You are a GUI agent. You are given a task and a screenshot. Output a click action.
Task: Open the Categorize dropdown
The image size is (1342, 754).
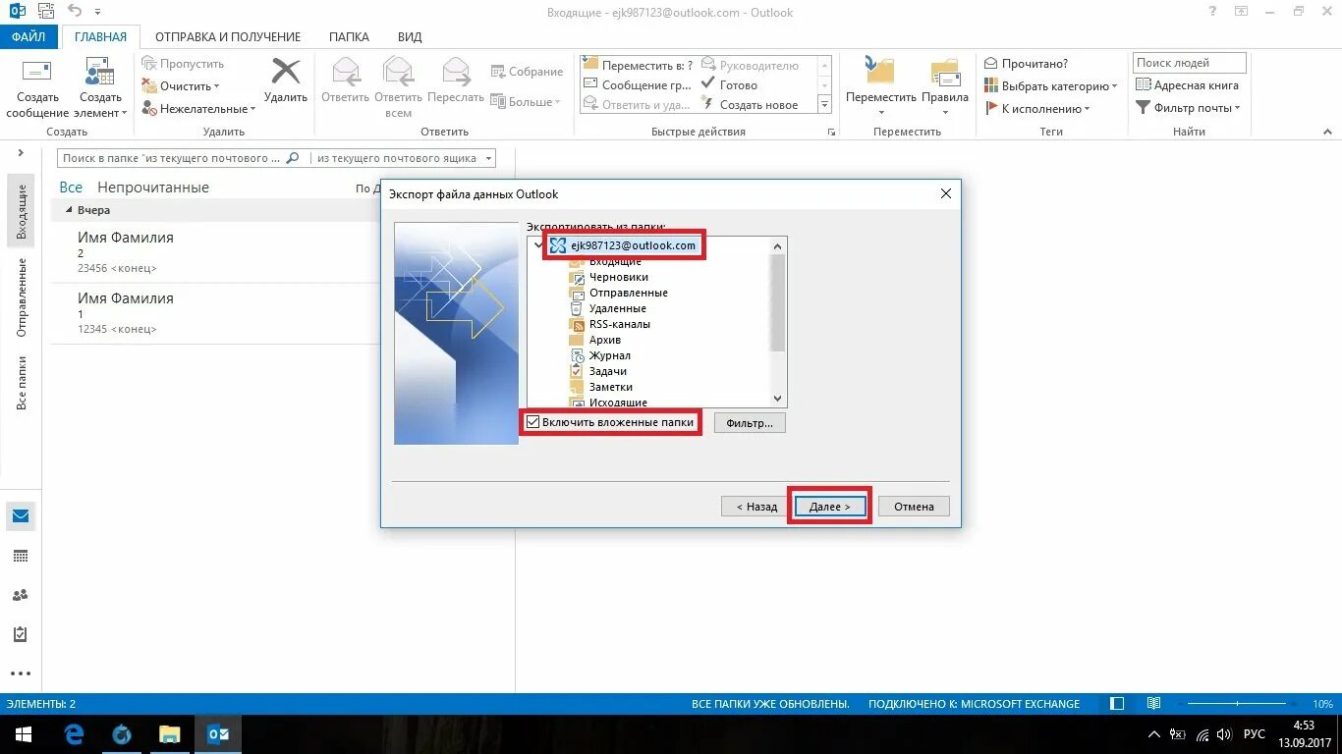[x=1051, y=86]
